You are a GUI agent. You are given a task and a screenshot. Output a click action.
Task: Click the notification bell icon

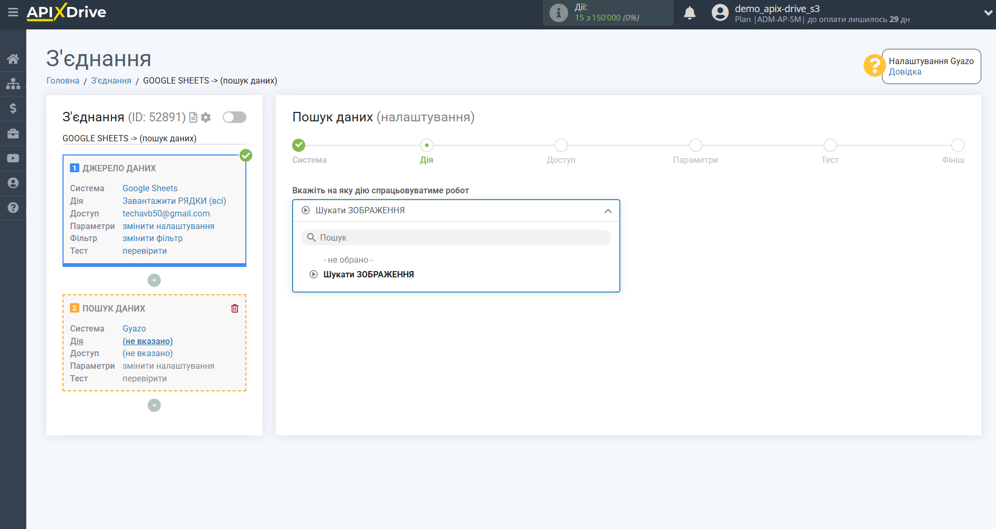tap(690, 12)
